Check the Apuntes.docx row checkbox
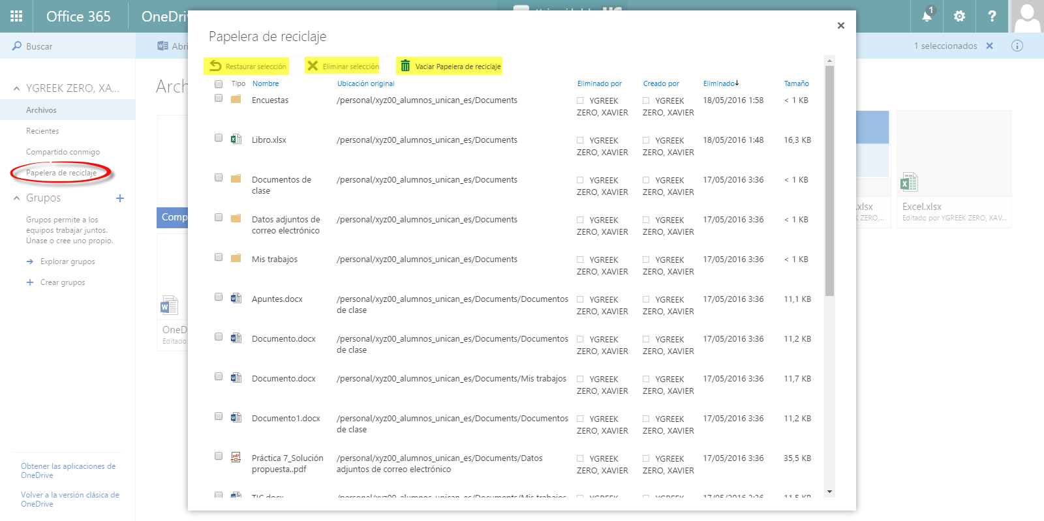The height and width of the screenshot is (521, 1044). [x=219, y=297]
